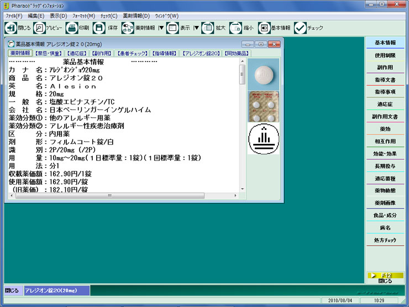Viewport: 409px width, 307px height.
Task: Click the 表示 window icon
Action: 172,28
